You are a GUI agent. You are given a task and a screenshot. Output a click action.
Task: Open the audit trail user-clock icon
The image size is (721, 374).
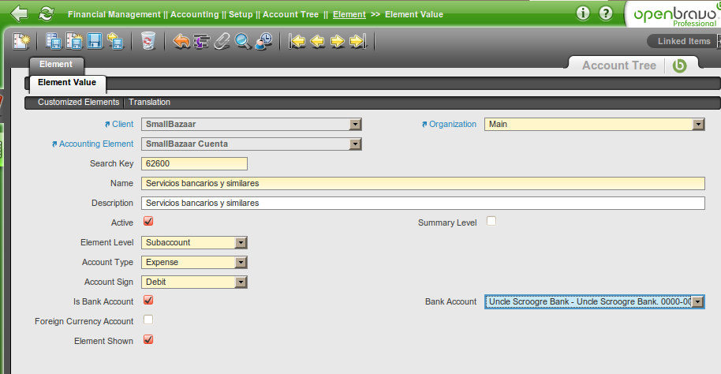coord(263,41)
